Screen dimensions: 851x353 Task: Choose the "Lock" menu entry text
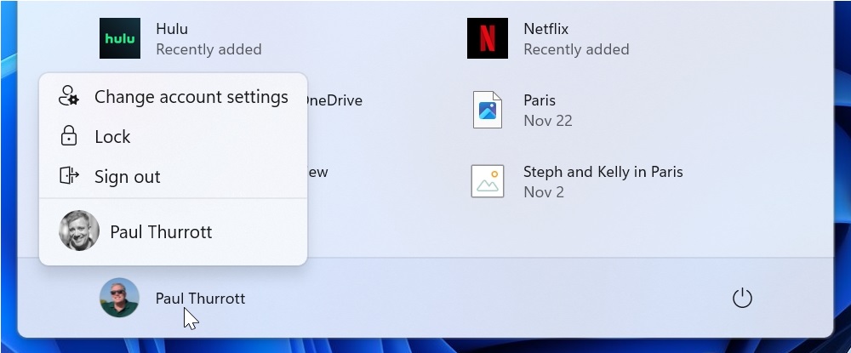112,137
